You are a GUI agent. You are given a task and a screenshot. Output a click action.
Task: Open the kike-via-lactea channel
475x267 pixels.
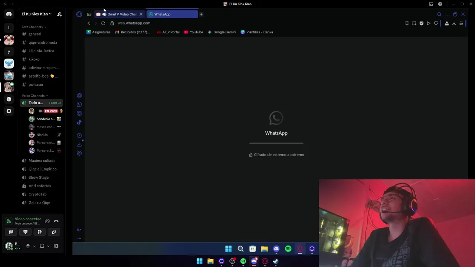(x=41, y=51)
